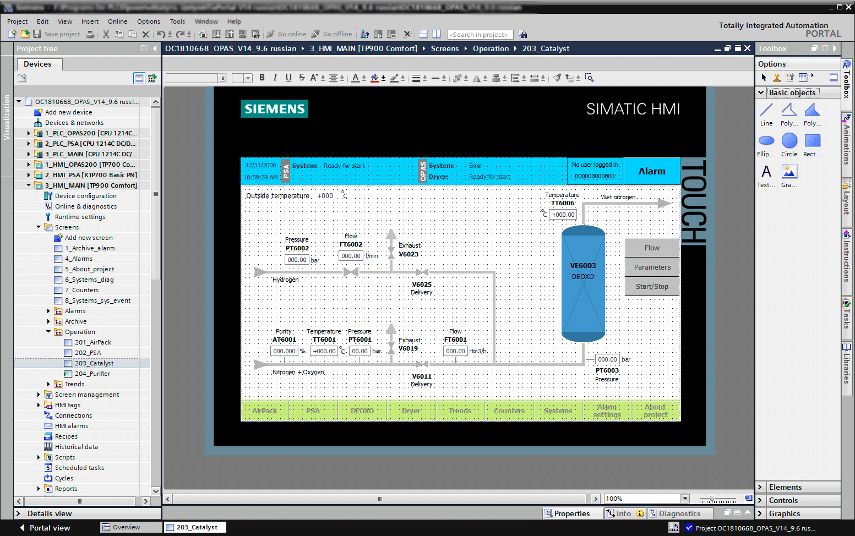This screenshot has height=536, width=855.
Task: Click the Delete X icon in toolbar
Action: pos(146,34)
